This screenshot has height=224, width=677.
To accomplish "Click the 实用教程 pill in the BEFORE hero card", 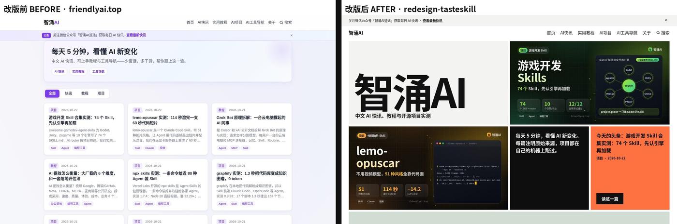I will pyautogui.click(x=78, y=71).
